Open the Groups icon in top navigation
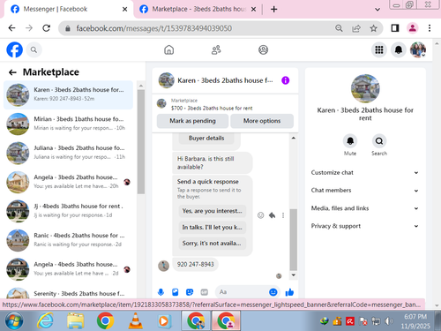The width and height of the screenshot is (441, 331). (263, 50)
